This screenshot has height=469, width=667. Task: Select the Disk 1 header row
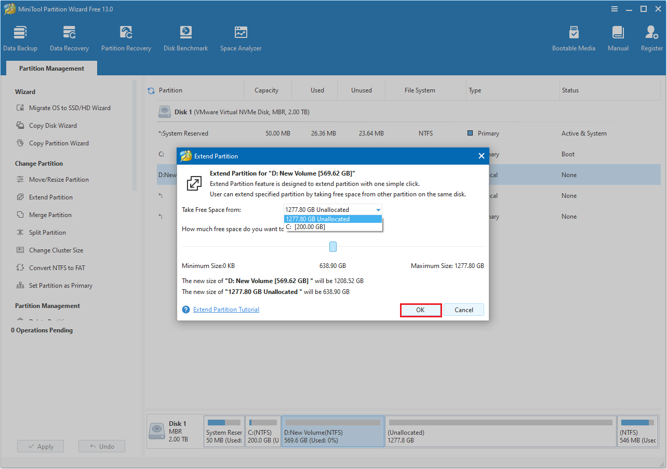point(409,112)
